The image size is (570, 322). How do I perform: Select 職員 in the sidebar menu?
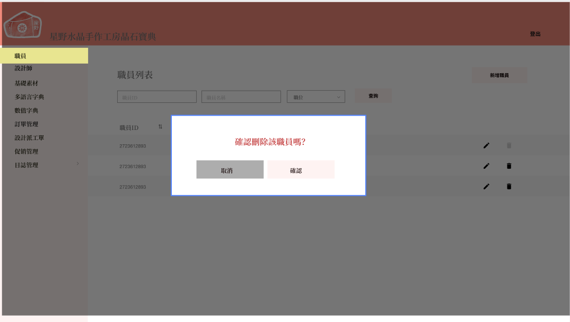44,56
